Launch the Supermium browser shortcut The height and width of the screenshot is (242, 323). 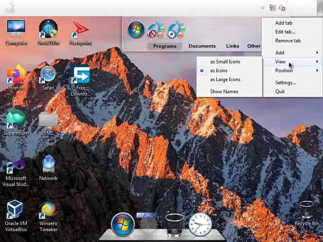[16, 123]
